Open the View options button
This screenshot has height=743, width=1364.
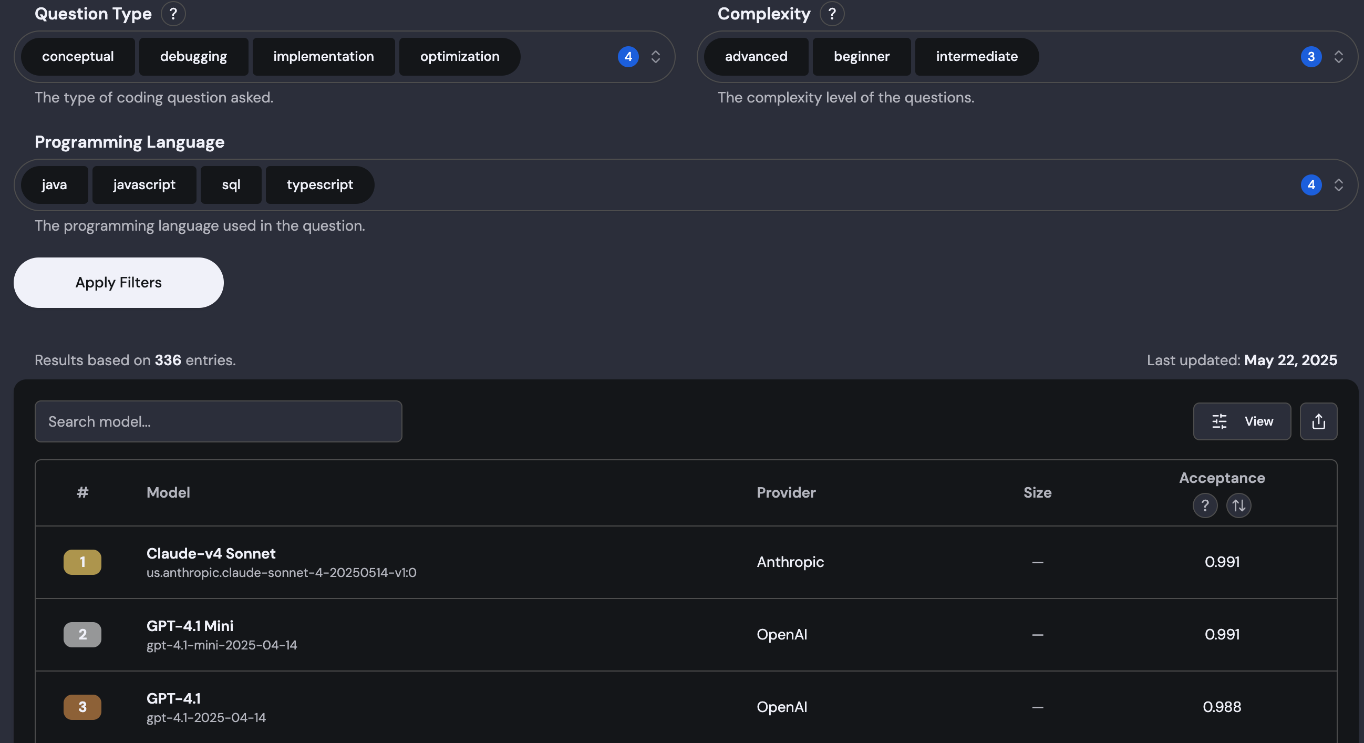click(x=1242, y=421)
